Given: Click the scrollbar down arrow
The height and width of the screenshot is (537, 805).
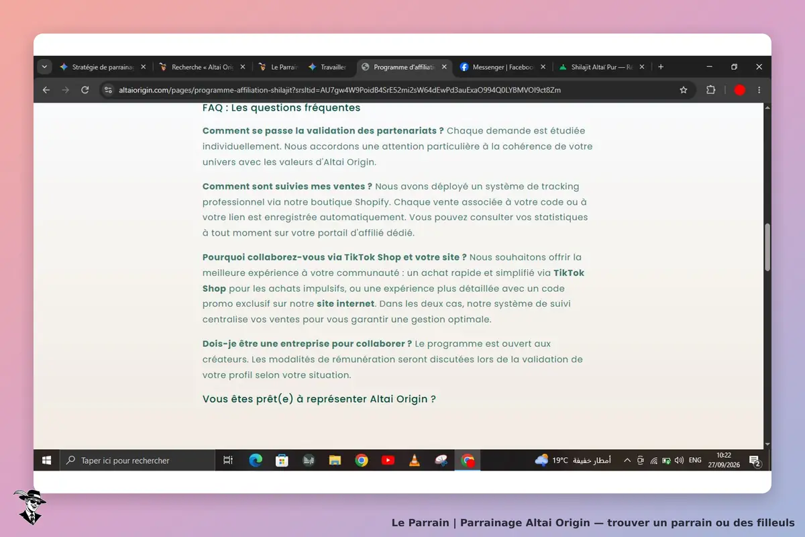Looking at the screenshot, I should pyautogui.click(x=767, y=444).
